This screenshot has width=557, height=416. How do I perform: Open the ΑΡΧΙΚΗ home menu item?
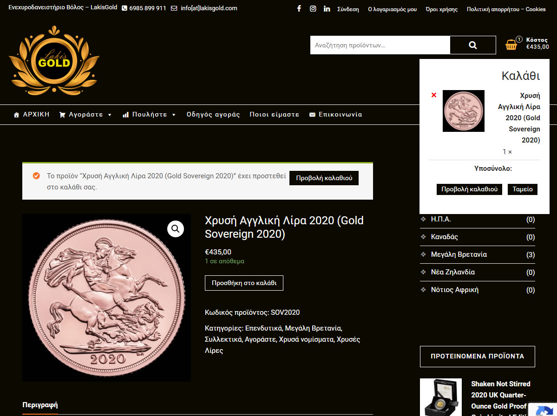click(31, 115)
